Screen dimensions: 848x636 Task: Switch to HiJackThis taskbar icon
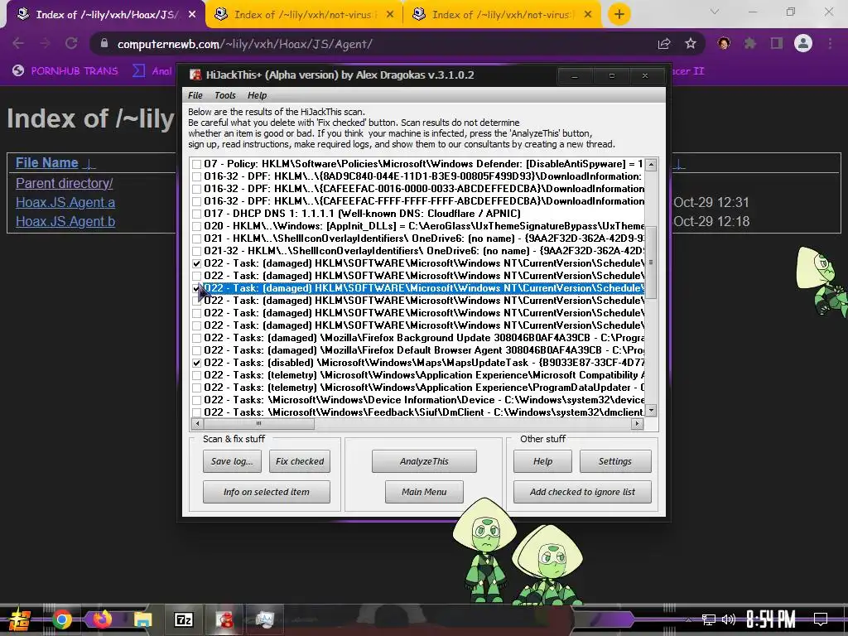224,619
